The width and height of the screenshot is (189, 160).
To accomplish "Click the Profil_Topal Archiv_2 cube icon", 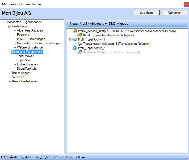I will 75,48.
